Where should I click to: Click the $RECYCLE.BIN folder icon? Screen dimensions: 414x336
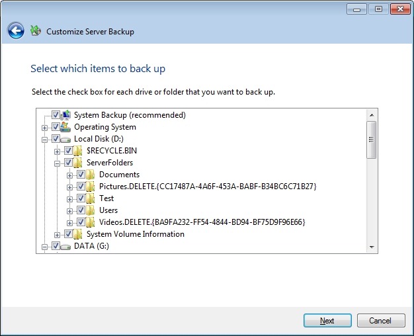(x=79, y=151)
